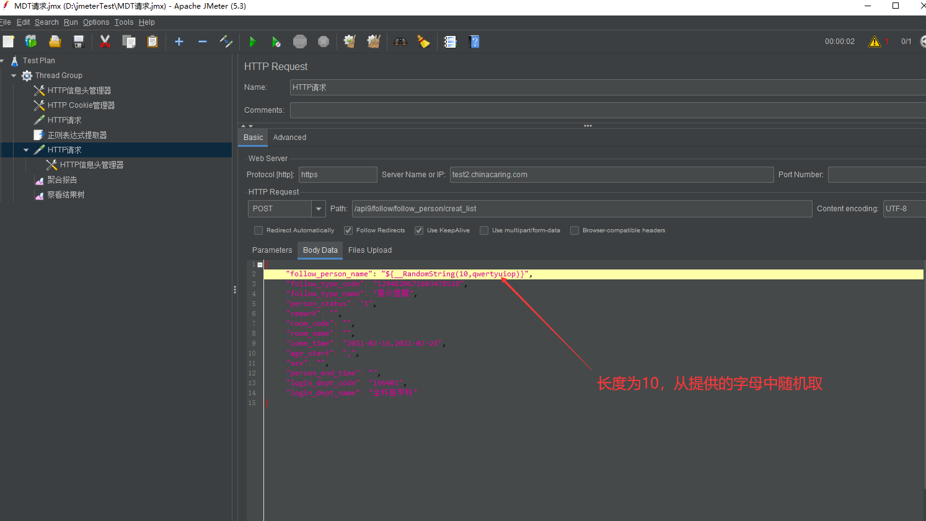Image resolution: width=926 pixels, height=521 pixels.
Task: Select 察看结果树 listener in tree
Action: click(x=66, y=195)
